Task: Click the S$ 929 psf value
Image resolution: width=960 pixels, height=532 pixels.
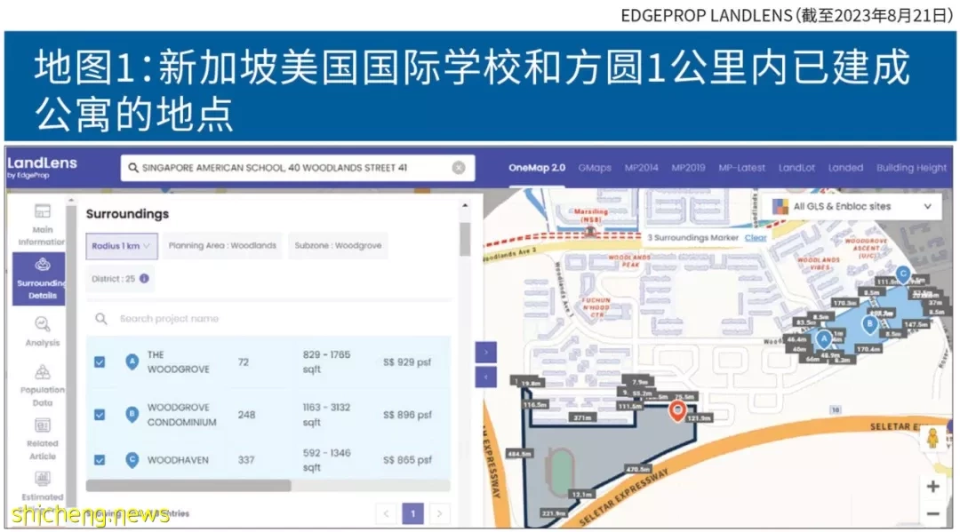Action: 407,362
